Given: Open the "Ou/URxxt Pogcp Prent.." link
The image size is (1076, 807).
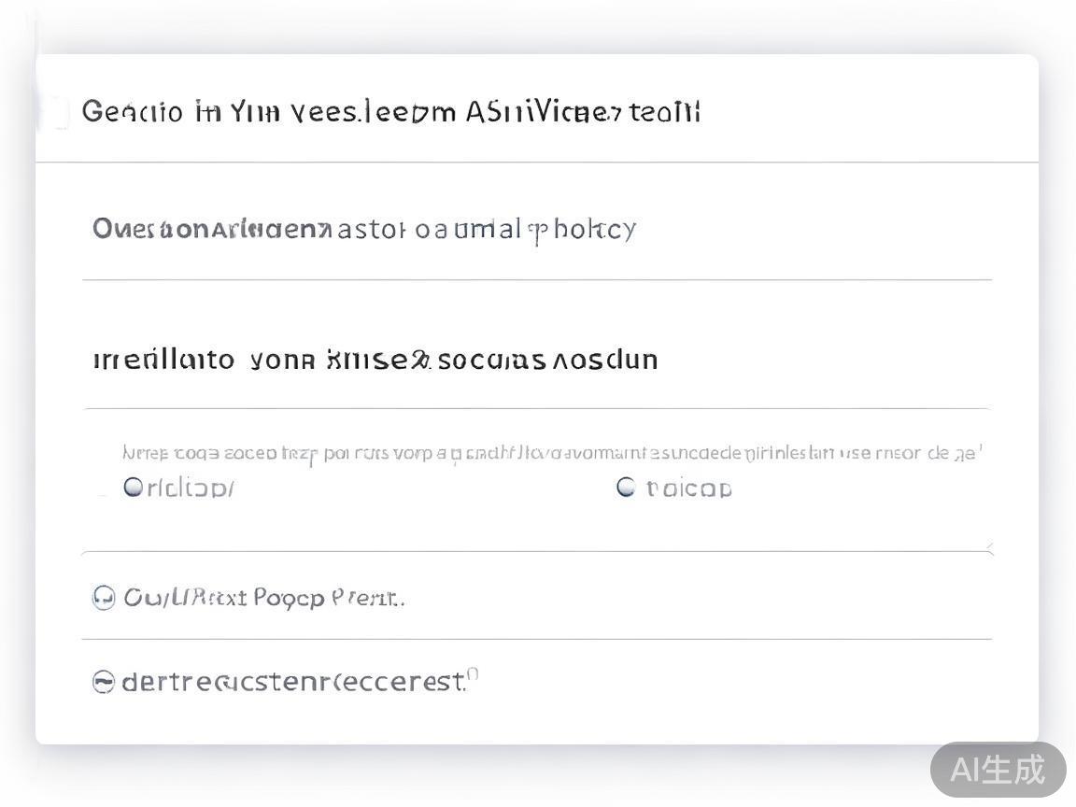Looking at the screenshot, I should tap(264, 598).
